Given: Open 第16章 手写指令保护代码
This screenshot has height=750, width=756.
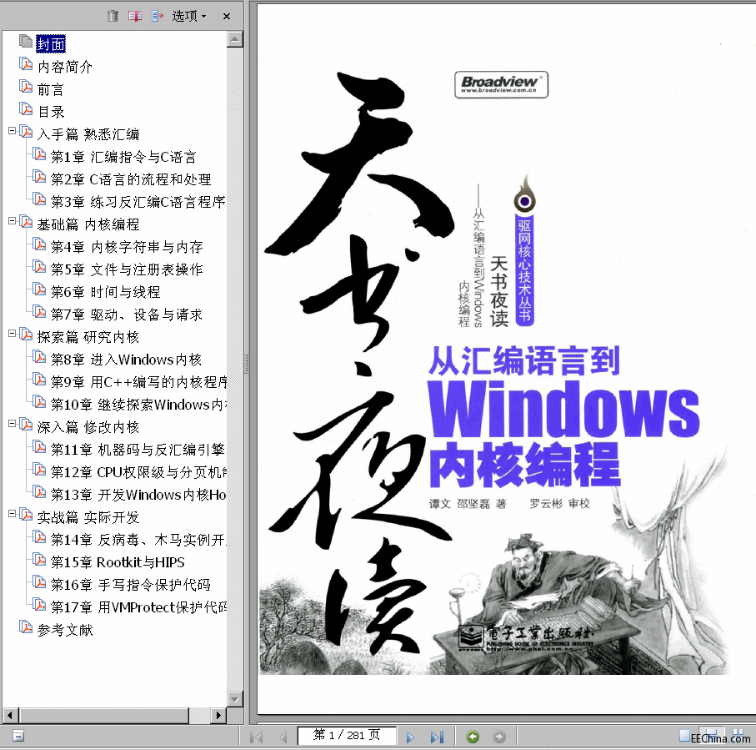Looking at the screenshot, I should pyautogui.click(x=131, y=585).
